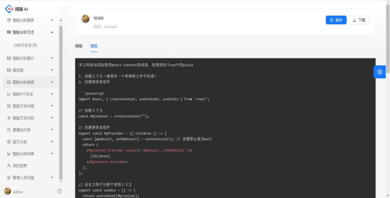Expand the 智能分析图片 menu chevron

[x=52, y=58]
